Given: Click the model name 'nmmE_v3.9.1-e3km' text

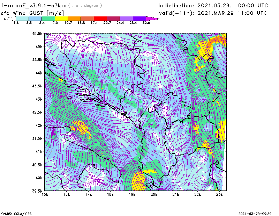Looking at the screenshot, I should coord(37,6).
